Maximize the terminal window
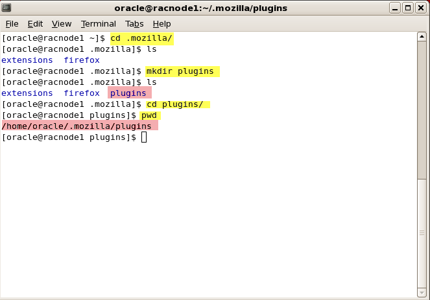Screen dimensions: 430x300 [x=409, y=8]
